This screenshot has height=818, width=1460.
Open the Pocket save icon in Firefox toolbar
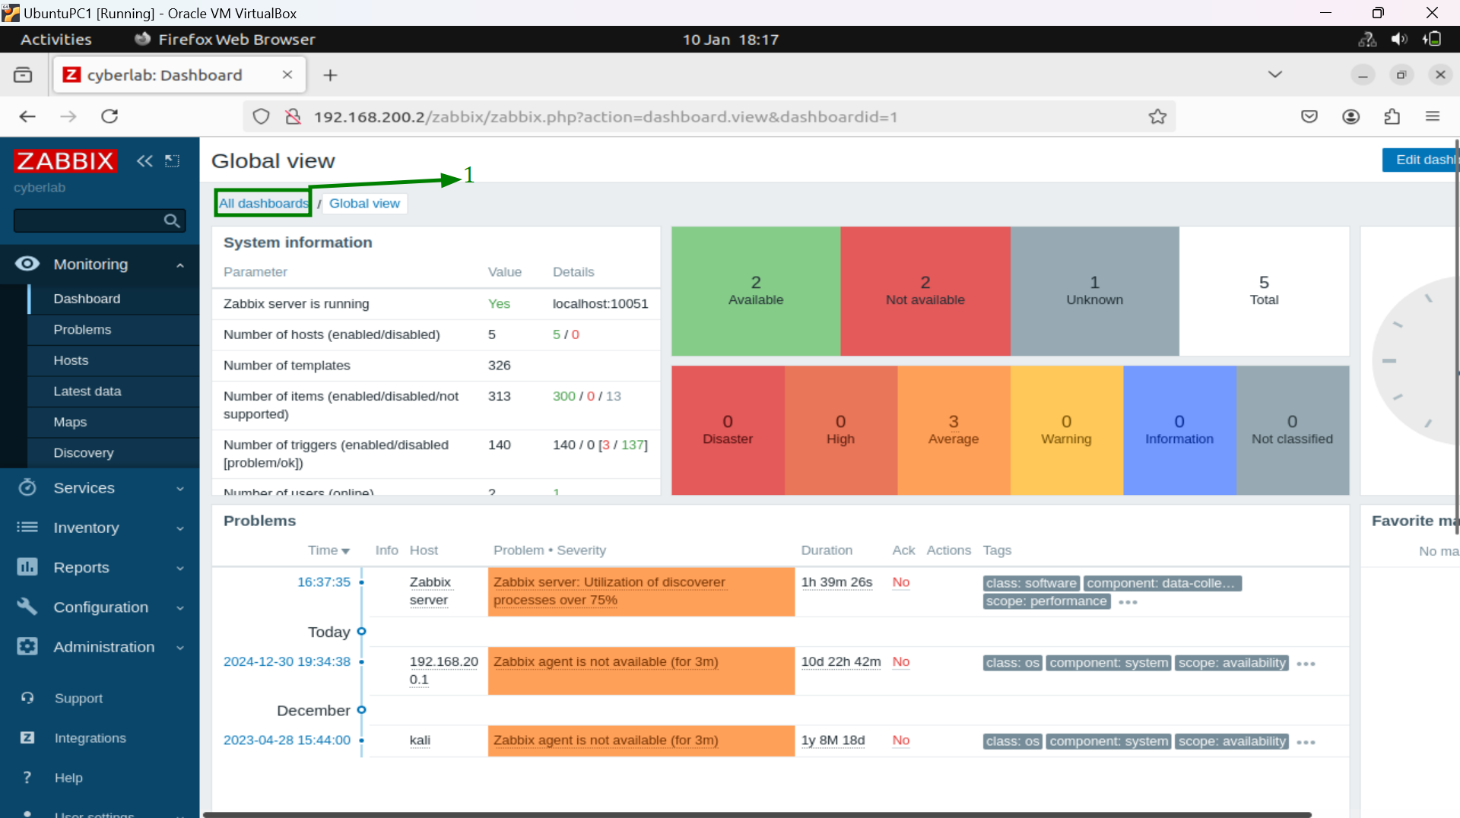tap(1309, 116)
